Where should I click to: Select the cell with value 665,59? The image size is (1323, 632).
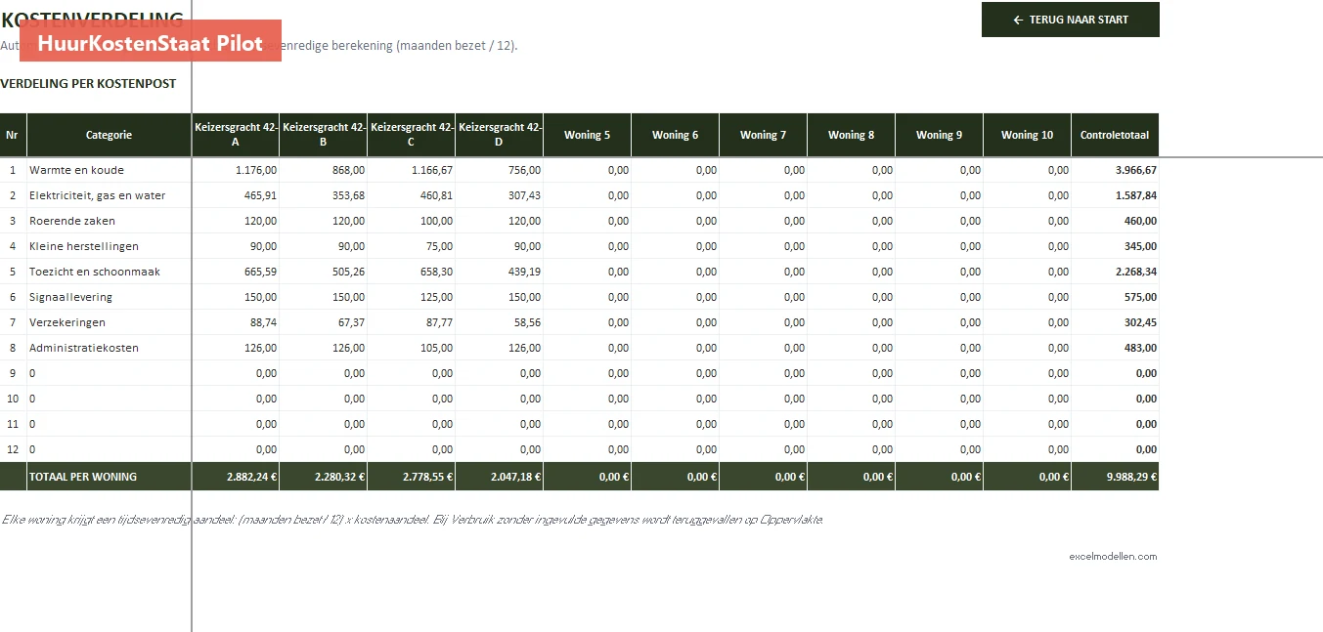[236, 272]
